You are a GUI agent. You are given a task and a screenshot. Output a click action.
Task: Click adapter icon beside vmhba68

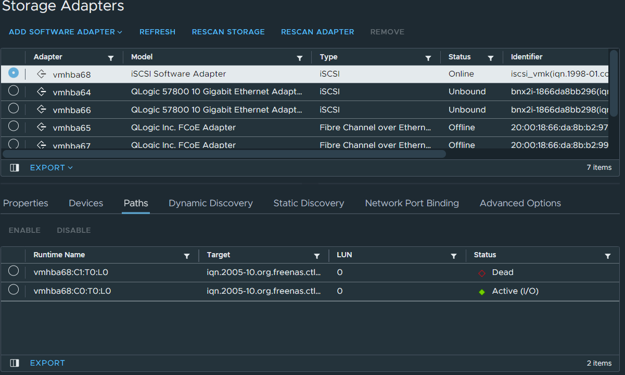tap(42, 74)
